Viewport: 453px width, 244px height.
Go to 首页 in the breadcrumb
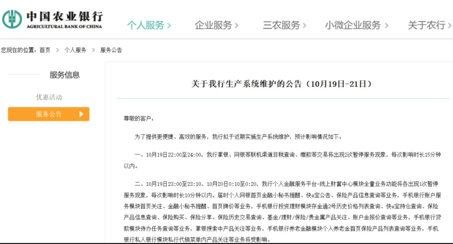click(45, 50)
